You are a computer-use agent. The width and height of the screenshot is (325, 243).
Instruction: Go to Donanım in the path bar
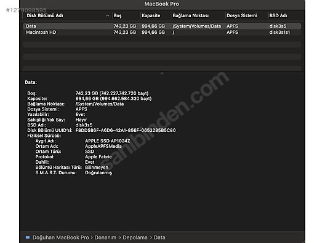point(105,237)
